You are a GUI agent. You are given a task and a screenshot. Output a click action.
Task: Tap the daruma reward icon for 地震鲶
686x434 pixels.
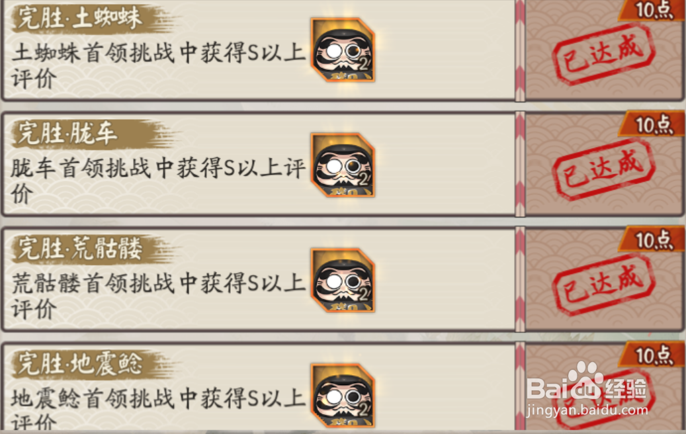pos(343,395)
